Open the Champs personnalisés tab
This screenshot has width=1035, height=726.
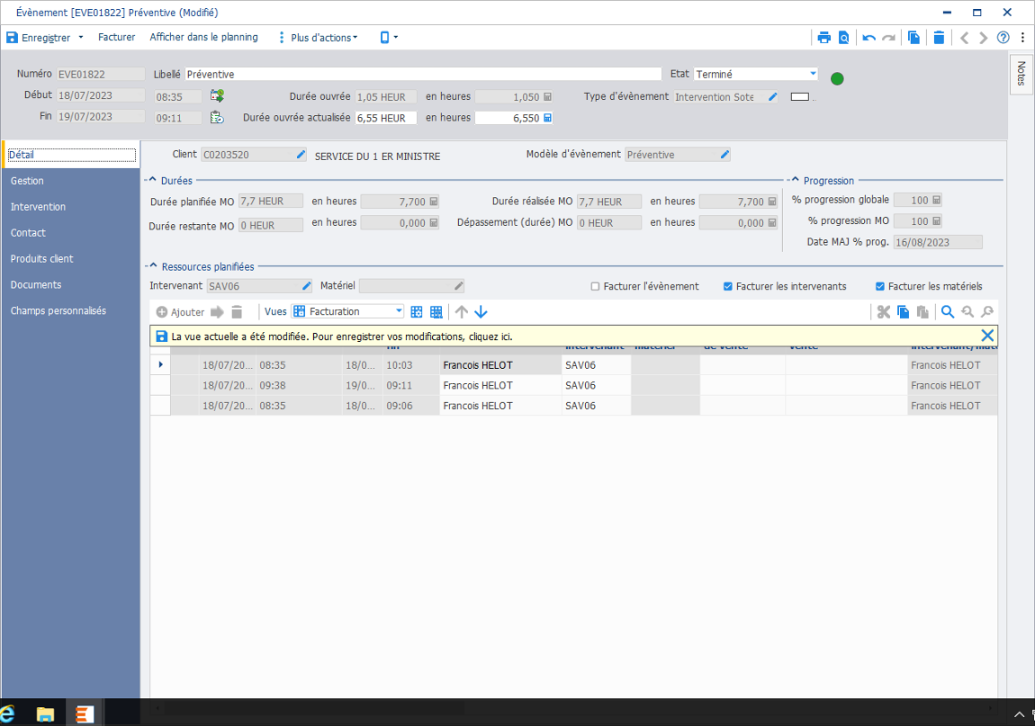click(x=71, y=311)
